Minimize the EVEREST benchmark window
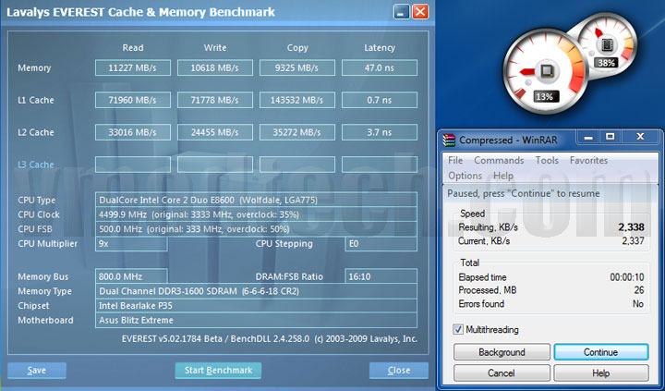The width and height of the screenshot is (665, 391). [401, 12]
